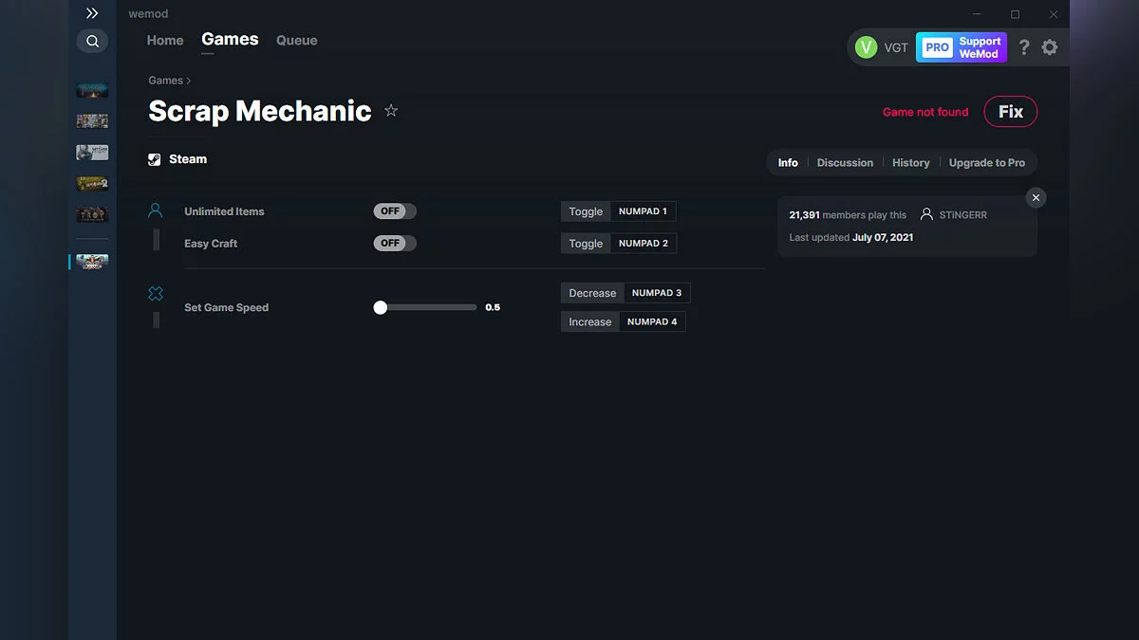The height and width of the screenshot is (640, 1139).
Task: Select the game speed category icon
Action: 156,293
